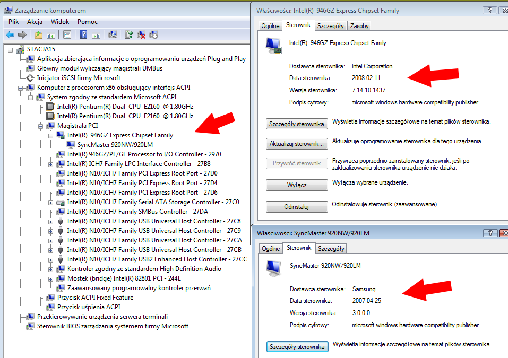The image size is (508, 358).
Task: Open the Plik menu
Action: [x=14, y=22]
